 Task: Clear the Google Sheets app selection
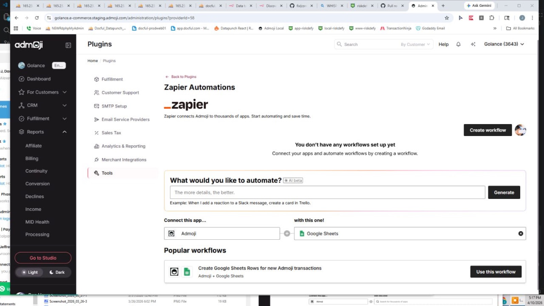point(521,234)
